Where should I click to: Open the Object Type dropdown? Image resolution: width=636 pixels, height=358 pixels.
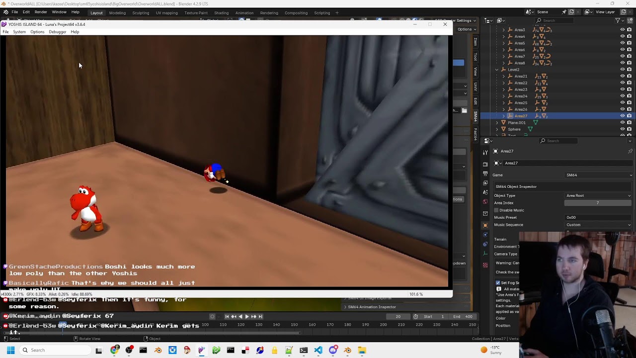[x=599, y=195]
